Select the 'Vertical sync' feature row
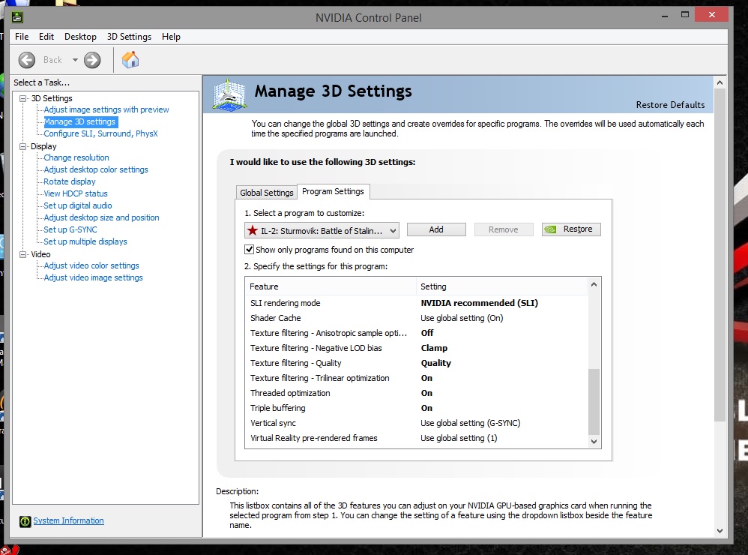 [417, 423]
